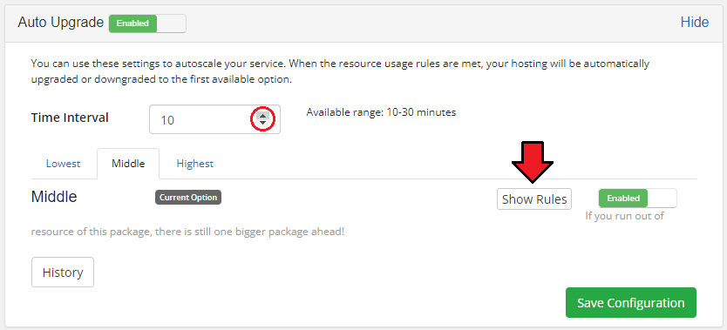Viewport: 727px width, 330px height.
Task: Switch to the Lowest tab
Action: coord(63,164)
